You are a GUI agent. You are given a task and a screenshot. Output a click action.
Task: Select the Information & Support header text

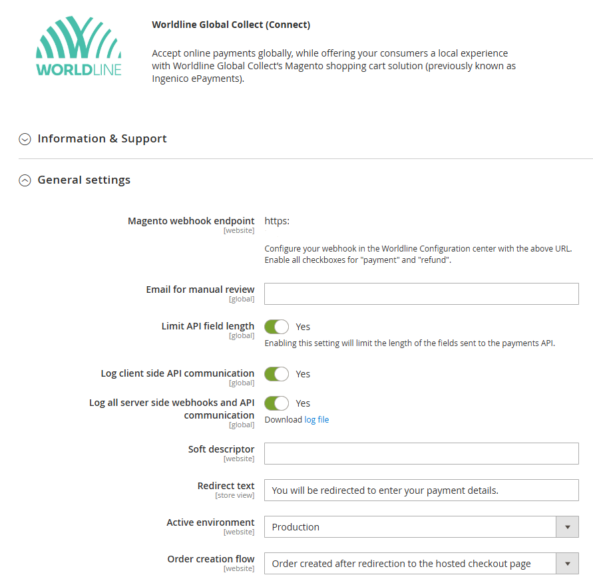pyautogui.click(x=102, y=139)
